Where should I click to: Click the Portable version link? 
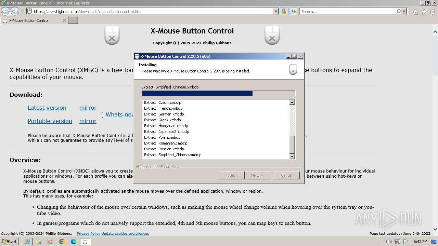click(x=50, y=121)
